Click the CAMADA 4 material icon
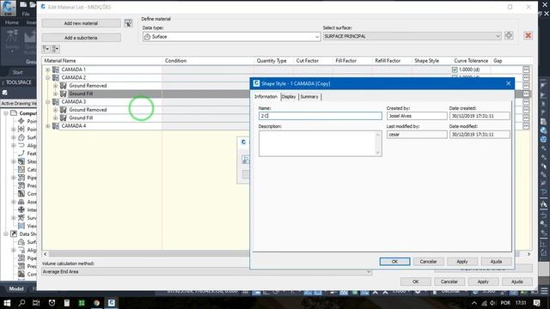Screen dimensions: 550x309 coord(55,126)
